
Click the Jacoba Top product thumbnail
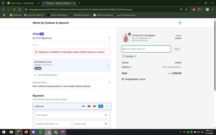(126, 38)
